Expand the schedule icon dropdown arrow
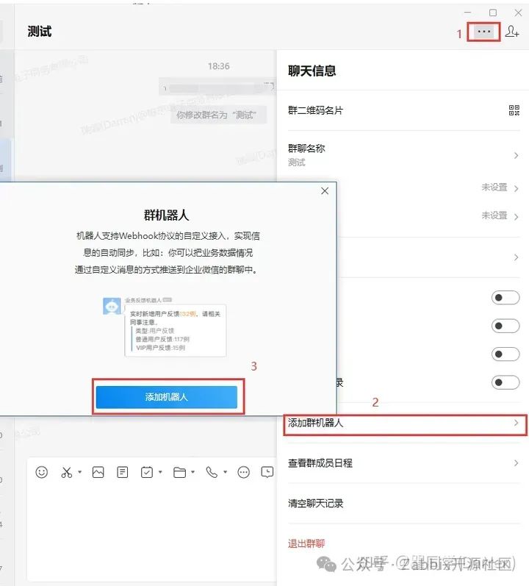529x586 pixels. pyautogui.click(x=160, y=472)
